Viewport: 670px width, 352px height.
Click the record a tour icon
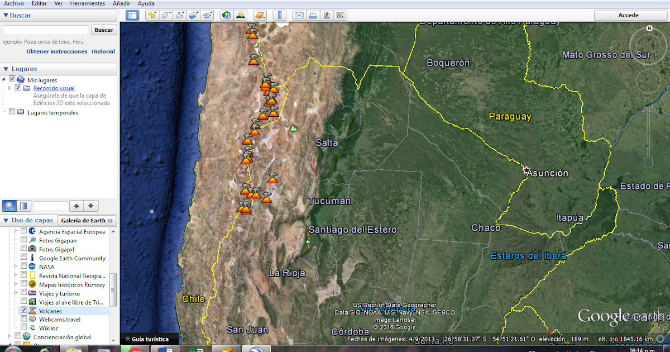point(208,15)
